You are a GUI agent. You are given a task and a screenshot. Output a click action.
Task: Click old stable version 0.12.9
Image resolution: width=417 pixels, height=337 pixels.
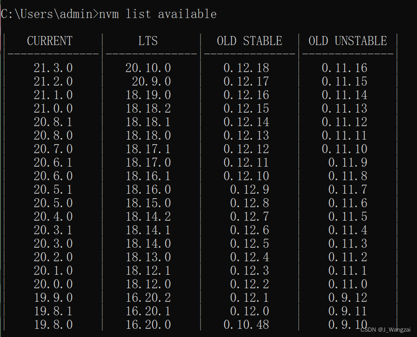[x=250, y=190]
